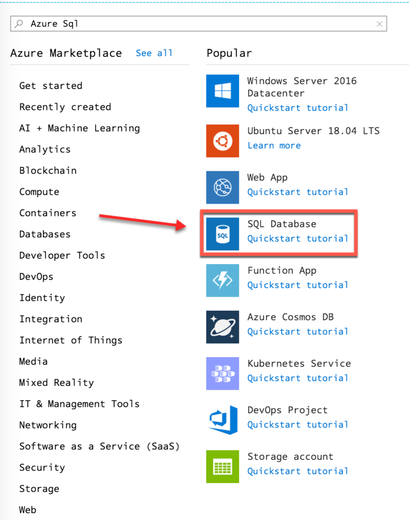Click the search magnifier icon
The width and height of the screenshot is (409, 520).
tap(19, 23)
